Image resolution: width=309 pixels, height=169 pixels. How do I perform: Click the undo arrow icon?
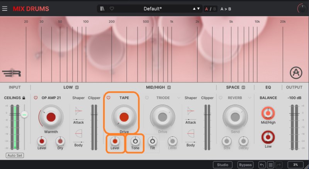(262, 165)
